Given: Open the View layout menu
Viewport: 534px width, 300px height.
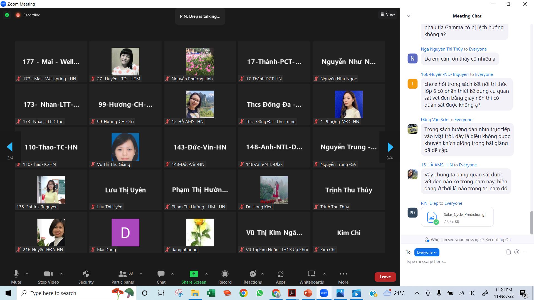Looking at the screenshot, I should pos(388,14).
